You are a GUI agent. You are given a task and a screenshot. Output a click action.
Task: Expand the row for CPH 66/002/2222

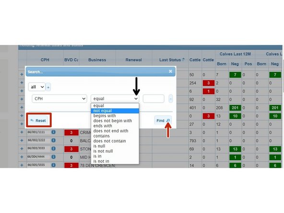click(22, 141)
